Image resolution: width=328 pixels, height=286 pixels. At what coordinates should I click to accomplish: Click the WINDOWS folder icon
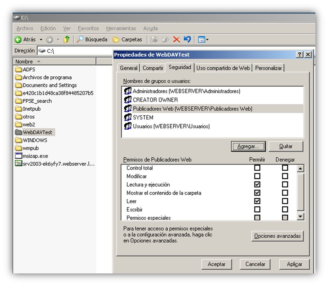pos(19,140)
